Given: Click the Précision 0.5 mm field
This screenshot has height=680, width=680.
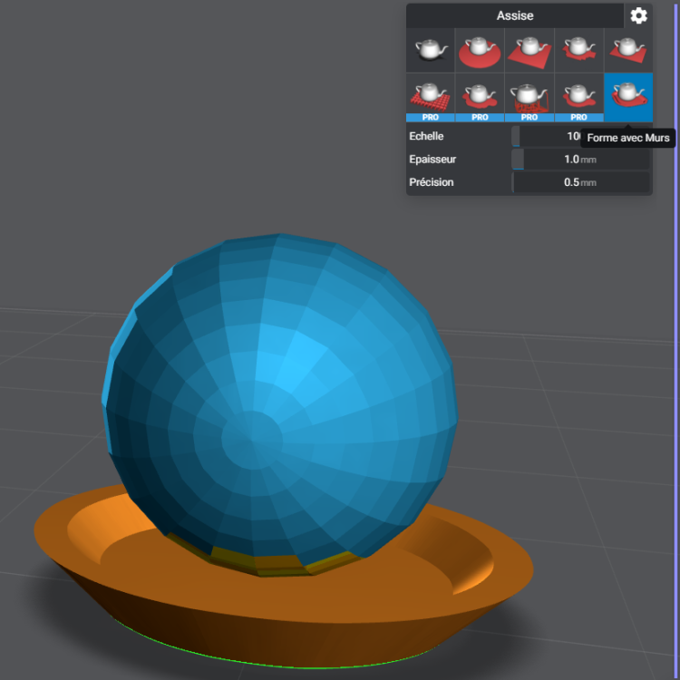Looking at the screenshot, I should (580, 182).
